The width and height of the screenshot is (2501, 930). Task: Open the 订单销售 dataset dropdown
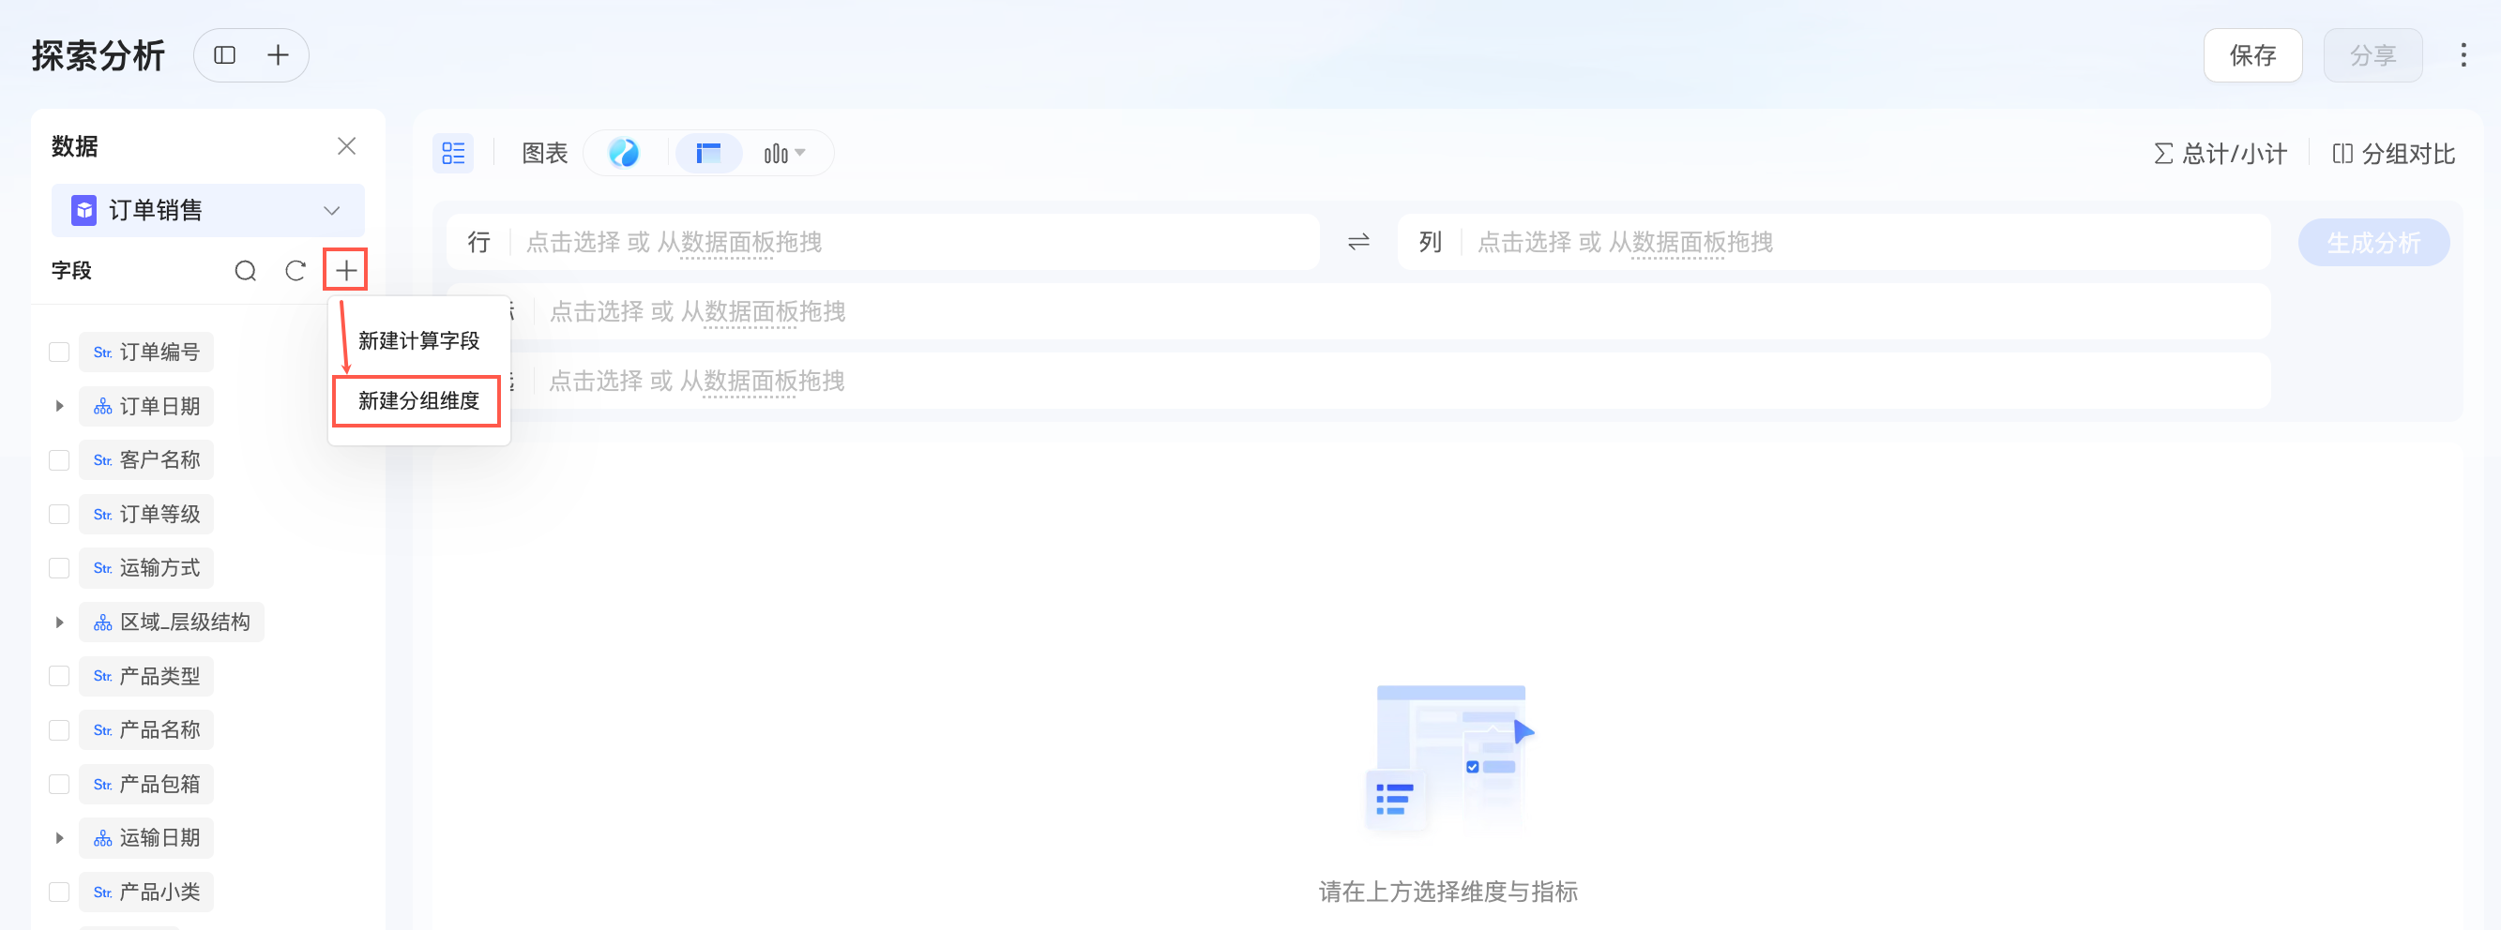207,210
